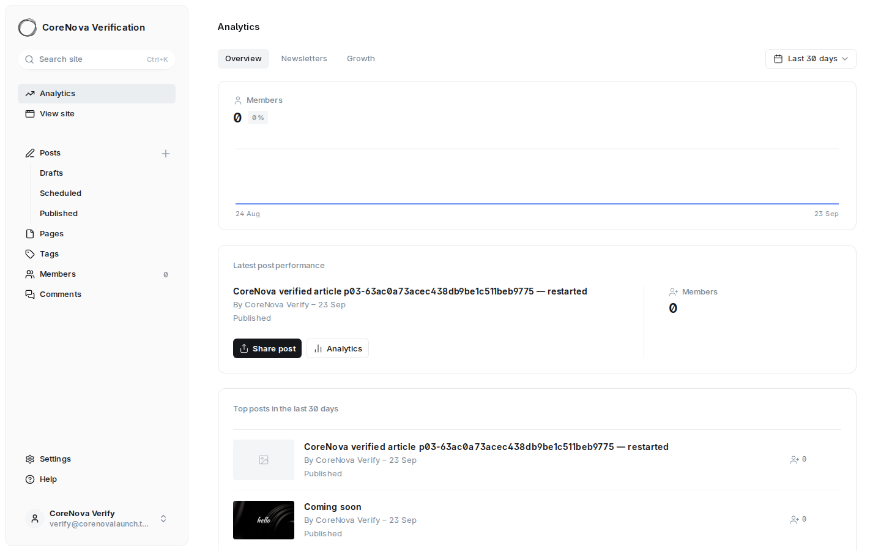
Task: Open restarted article in Top posts list
Action: (x=486, y=447)
